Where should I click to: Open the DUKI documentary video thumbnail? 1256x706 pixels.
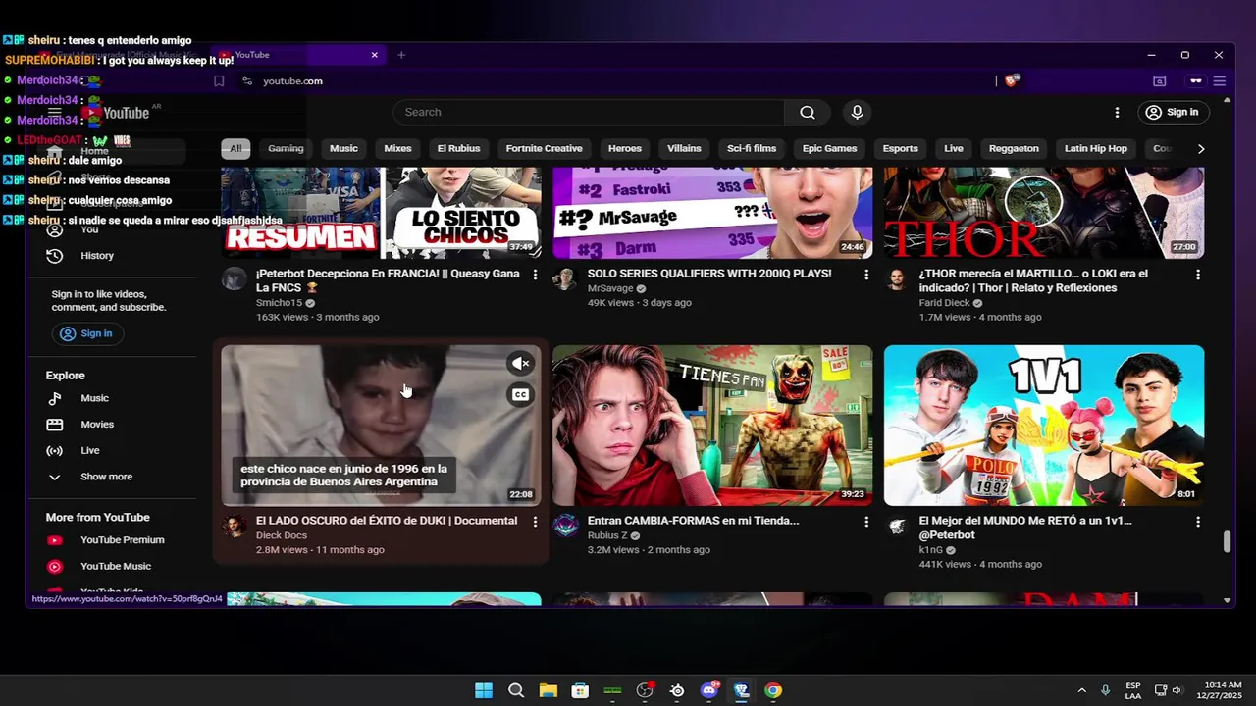point(381,425)
